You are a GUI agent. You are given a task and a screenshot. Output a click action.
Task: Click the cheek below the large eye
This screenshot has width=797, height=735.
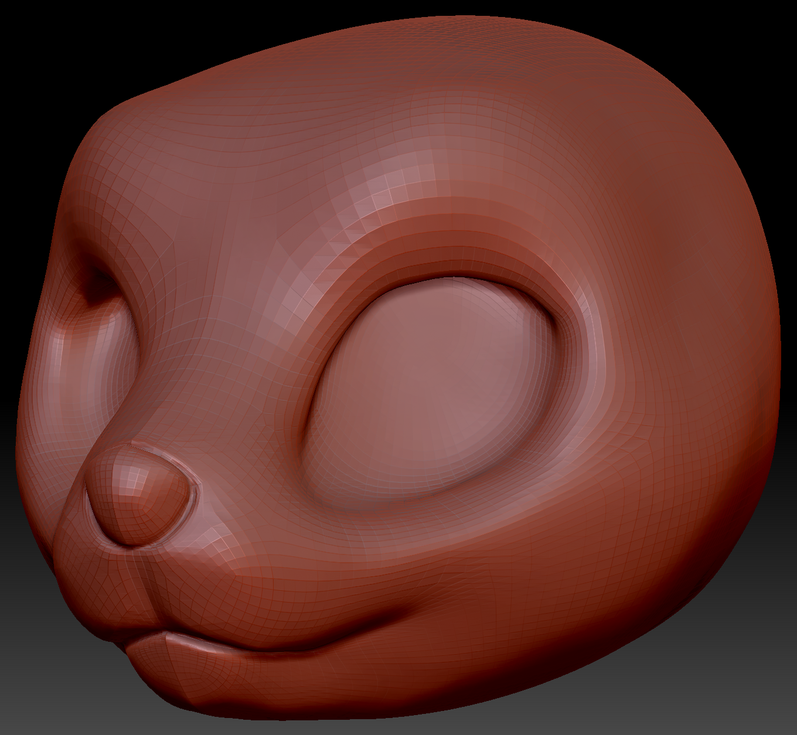coord(445,563)
